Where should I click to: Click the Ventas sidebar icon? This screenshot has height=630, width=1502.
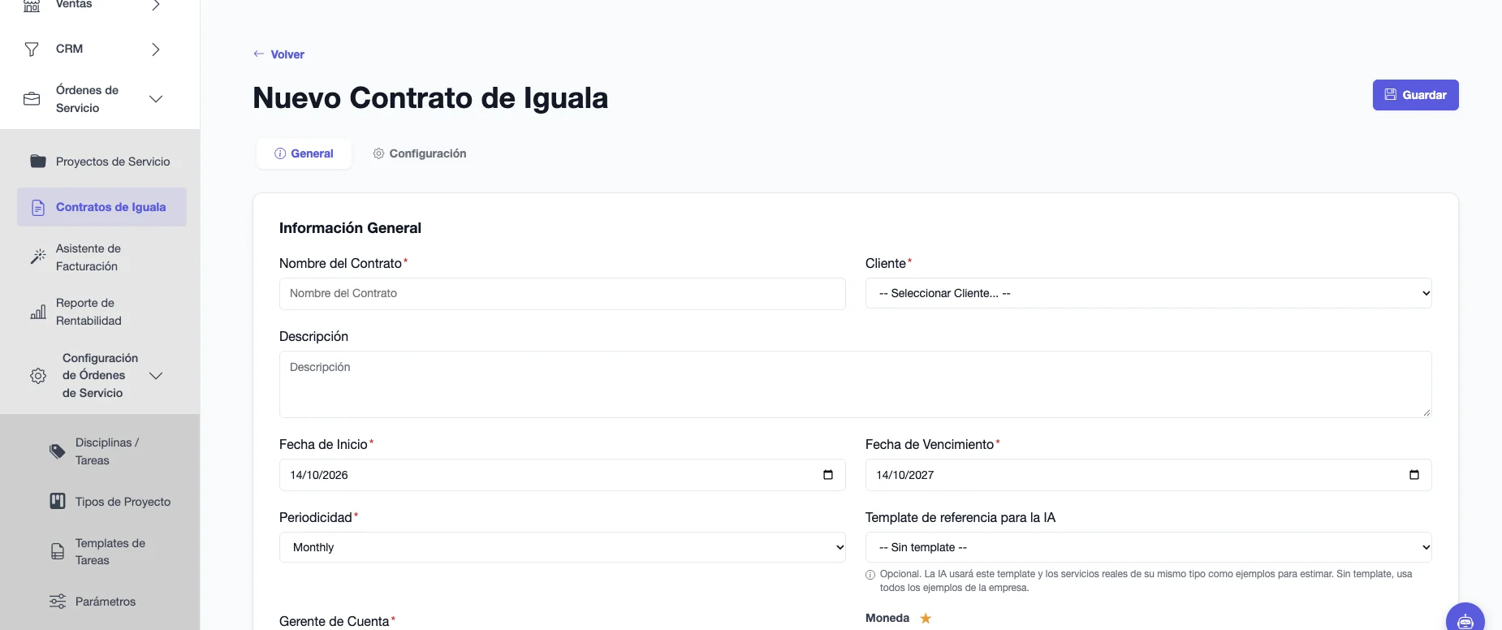coord(32,5)
